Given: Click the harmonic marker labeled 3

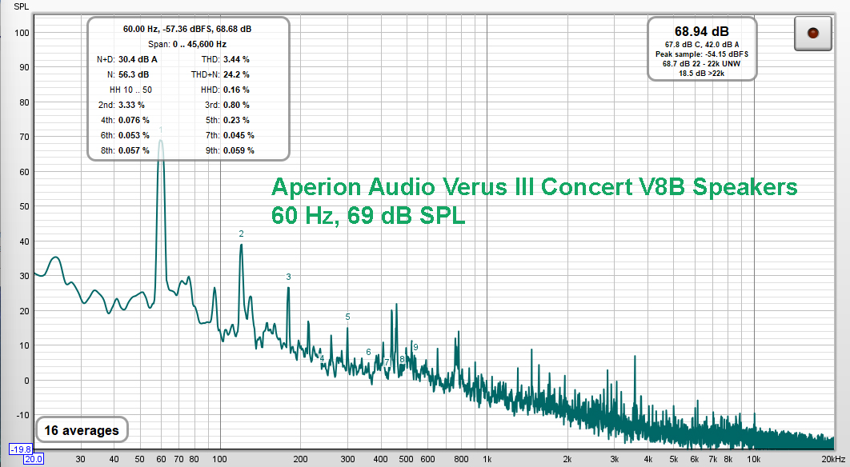Looking at the screenshot, I should (x=288, y=277).
